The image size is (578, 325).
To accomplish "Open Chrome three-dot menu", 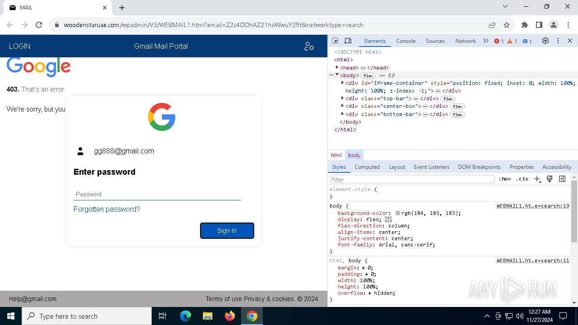I will (x=568, y=25).
